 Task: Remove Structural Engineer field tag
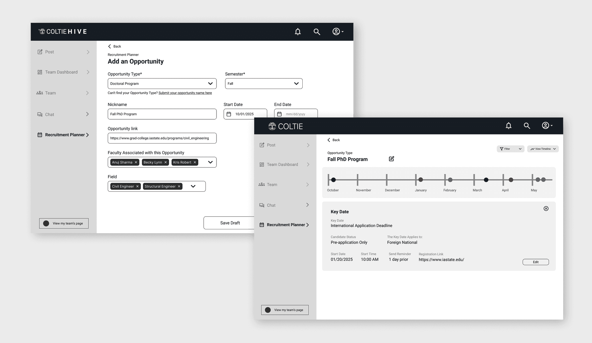pos(179,187)
